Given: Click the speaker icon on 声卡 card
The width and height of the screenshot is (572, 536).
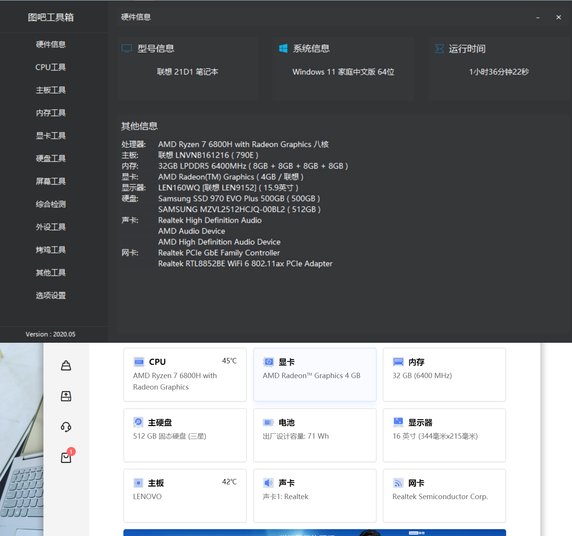Looking at the screenshot, I should [268, 483].
